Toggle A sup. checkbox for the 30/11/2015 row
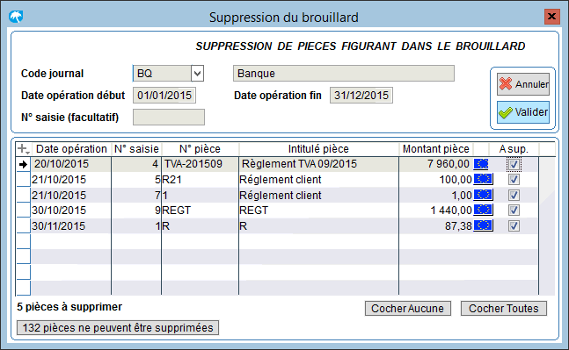Screen dimensions: 569x350 514,225
